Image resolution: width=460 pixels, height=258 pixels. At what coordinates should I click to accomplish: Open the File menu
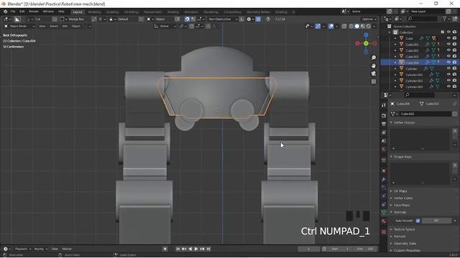pyautogui.click(x=13, y=11)
